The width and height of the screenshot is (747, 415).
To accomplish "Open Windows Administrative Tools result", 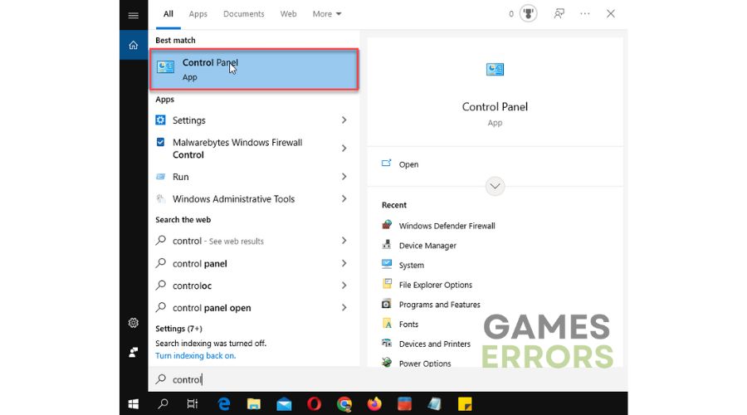I will coord(233,198).
